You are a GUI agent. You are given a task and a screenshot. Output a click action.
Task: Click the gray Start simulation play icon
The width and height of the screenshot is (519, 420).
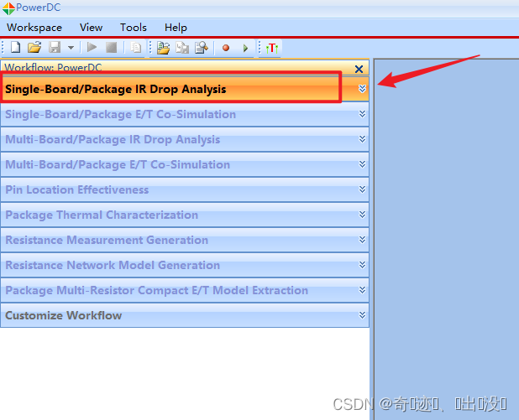click(x=92, y=47)
